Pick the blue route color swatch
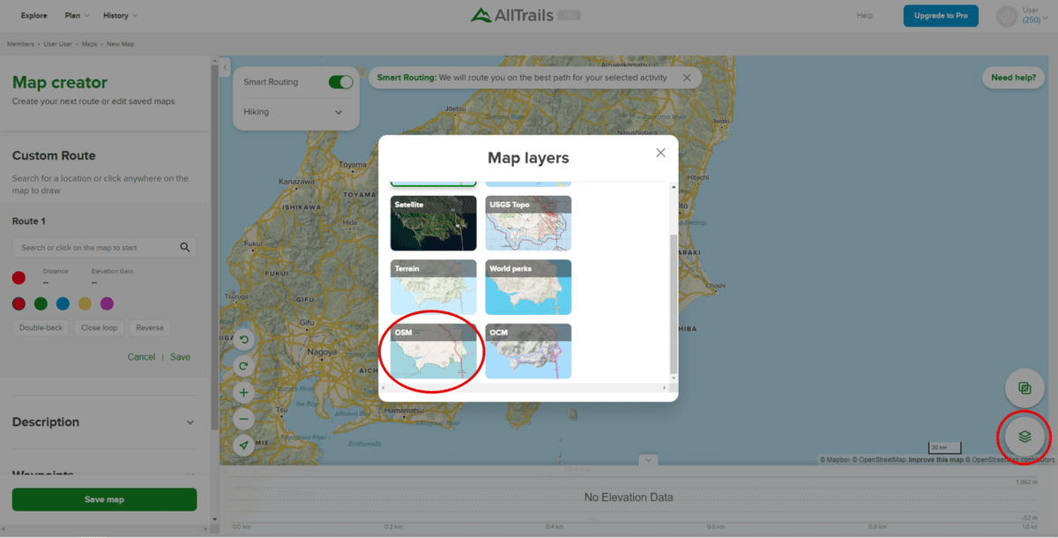Image resolution: width=1058 pixels, height=538 pixels. [63, 303]
